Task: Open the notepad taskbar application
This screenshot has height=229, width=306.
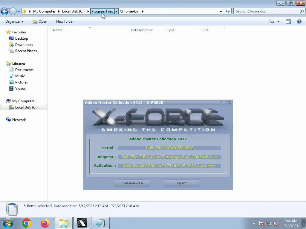Action: (100, 223)
